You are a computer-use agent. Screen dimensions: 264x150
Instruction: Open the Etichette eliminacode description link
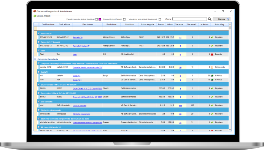81,114
